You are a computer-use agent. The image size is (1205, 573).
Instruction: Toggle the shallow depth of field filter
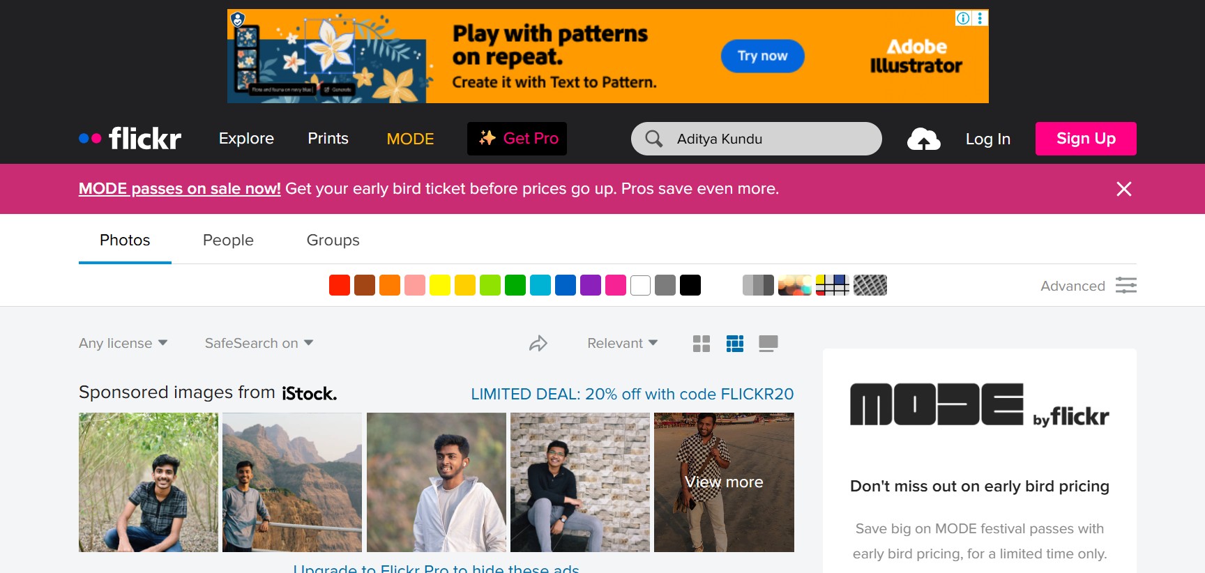(795, 285)
